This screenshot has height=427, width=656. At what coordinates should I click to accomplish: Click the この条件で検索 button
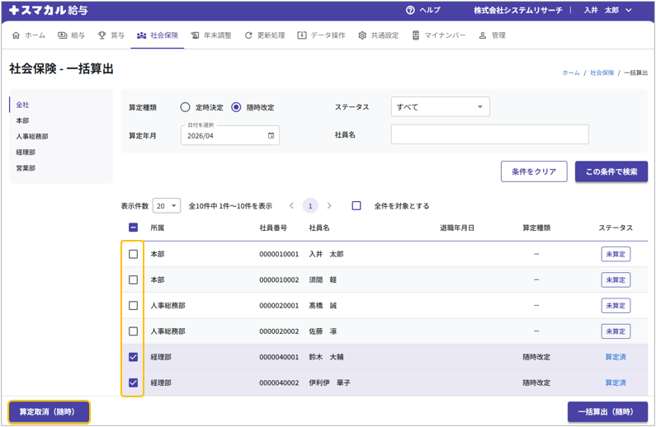[x=611, y=171]
